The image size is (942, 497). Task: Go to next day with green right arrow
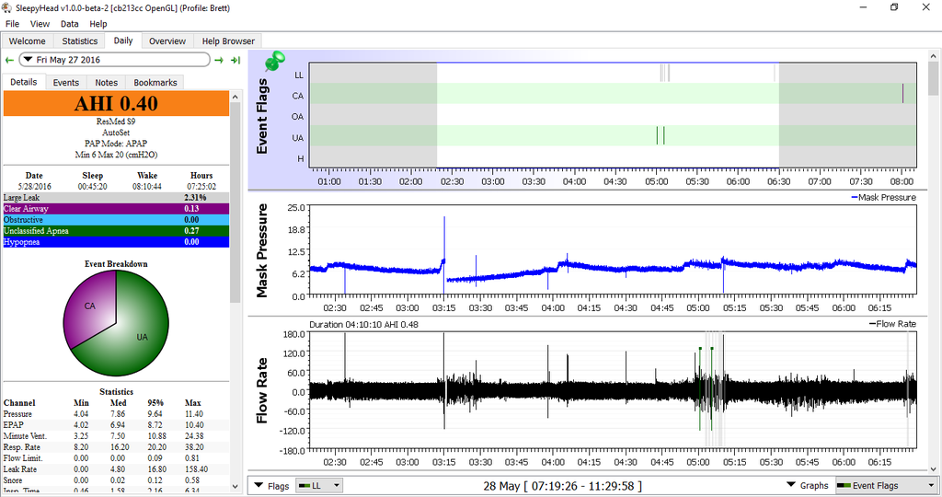pos(219,60)
